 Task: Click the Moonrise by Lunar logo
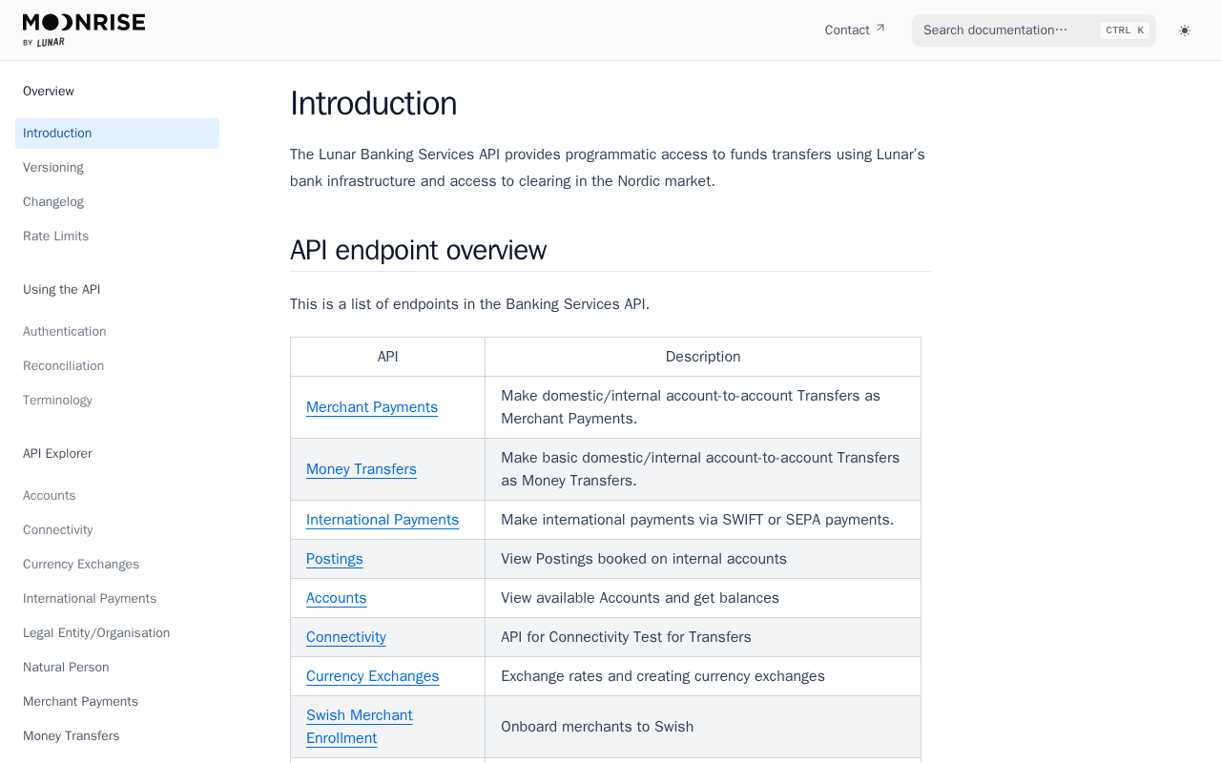[x=84, y=30]
